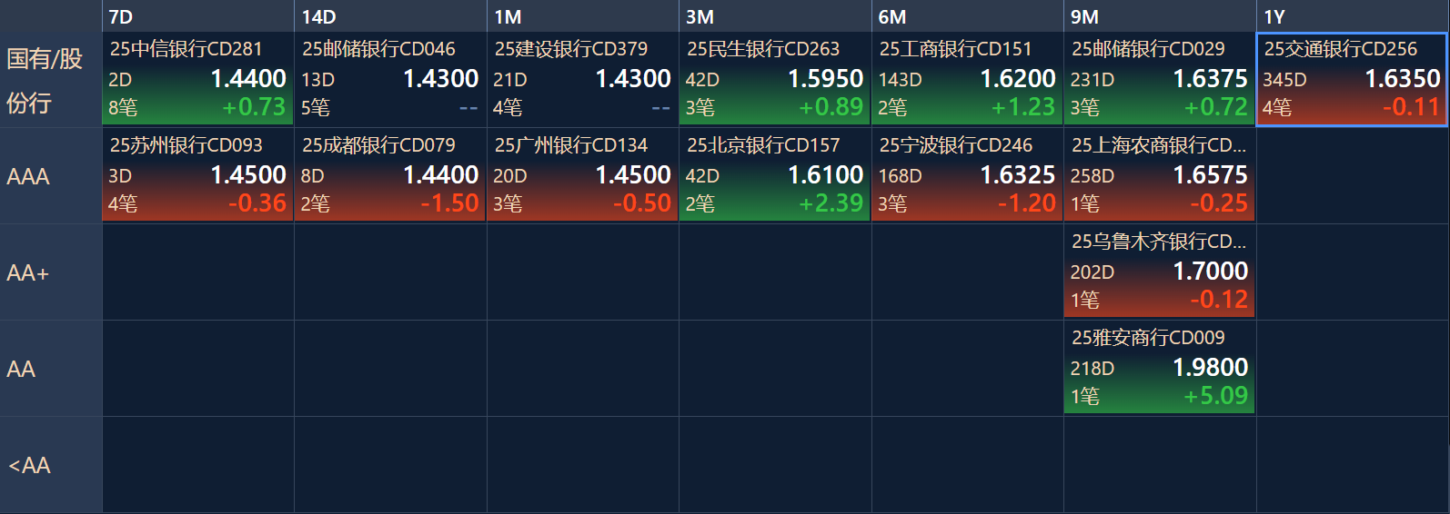
Task: Open the 25交通银行CD256 card
Action: tap(1353, 80)
